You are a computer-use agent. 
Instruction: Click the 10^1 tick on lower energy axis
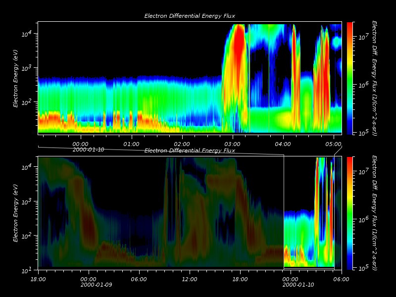click(27, 270)
